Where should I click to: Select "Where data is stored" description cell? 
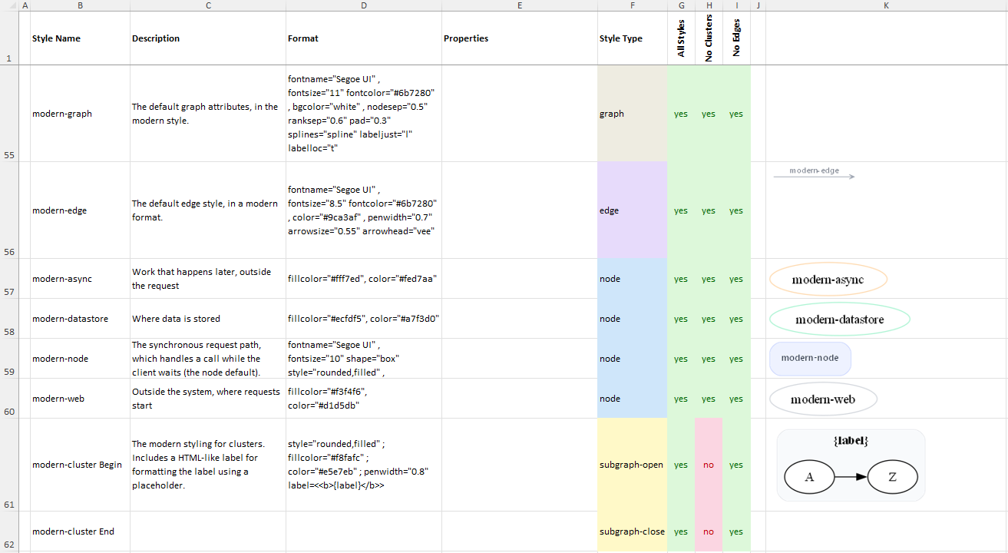[x=208, y=319]
